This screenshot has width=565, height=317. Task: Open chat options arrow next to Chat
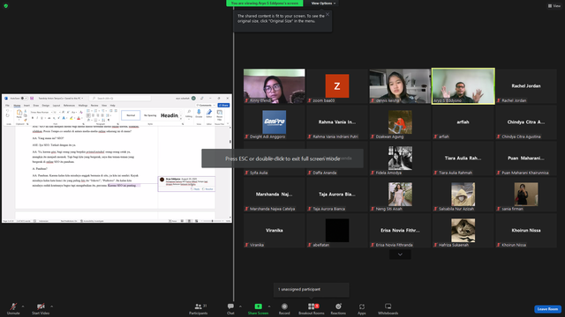pos(240,306)
